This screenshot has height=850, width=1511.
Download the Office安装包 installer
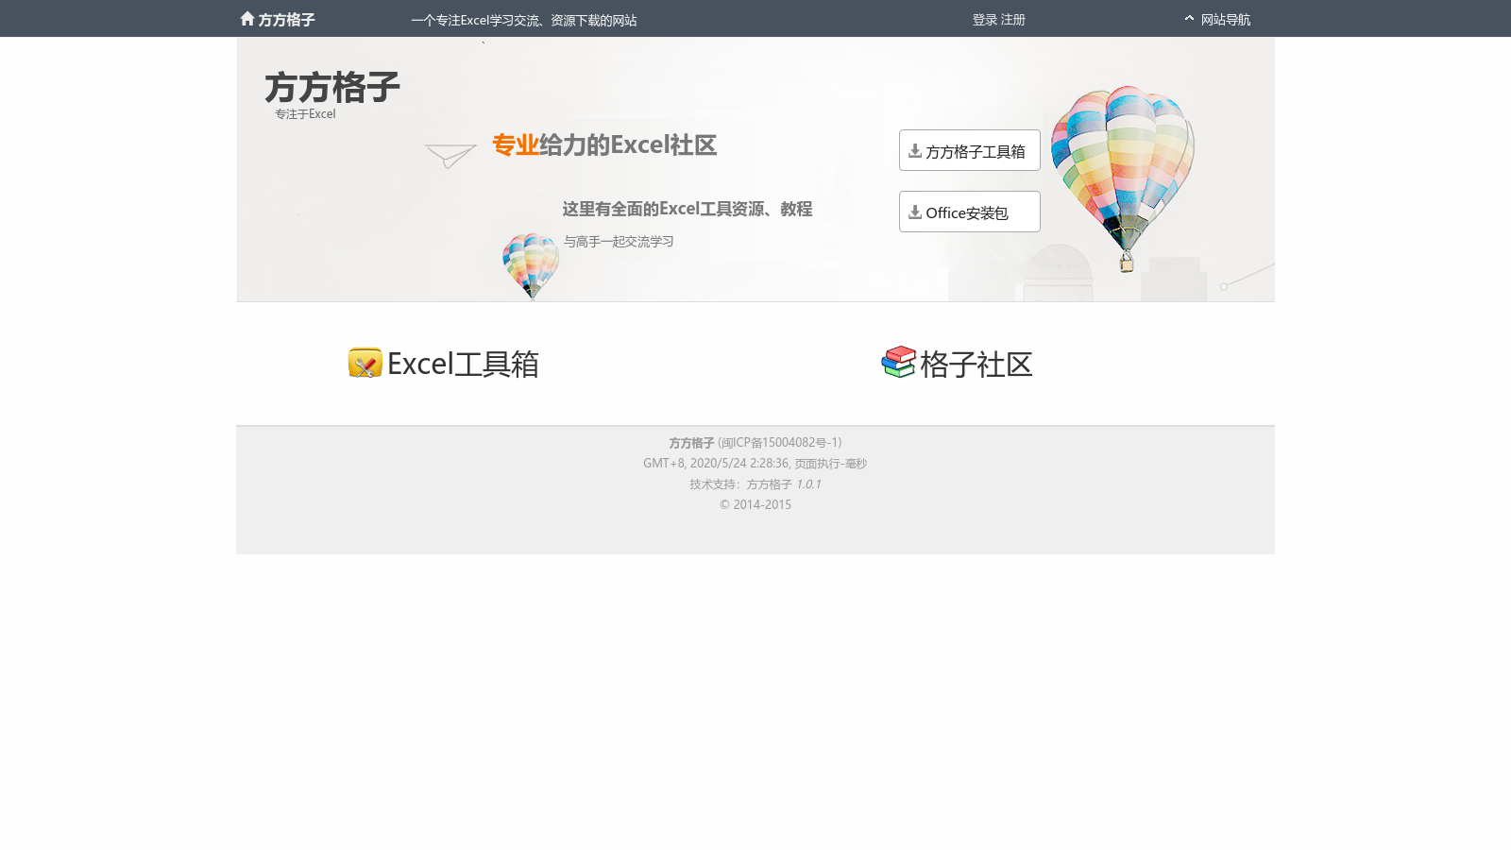(x=970, y=212)
